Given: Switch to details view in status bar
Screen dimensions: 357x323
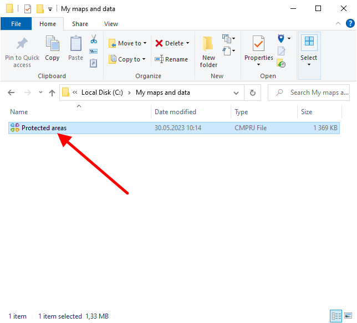Looking at the screenshot, I should point(336,316).
